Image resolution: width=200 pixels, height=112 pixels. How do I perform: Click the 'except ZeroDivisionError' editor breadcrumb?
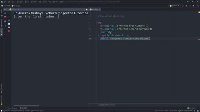click(106, 105)
